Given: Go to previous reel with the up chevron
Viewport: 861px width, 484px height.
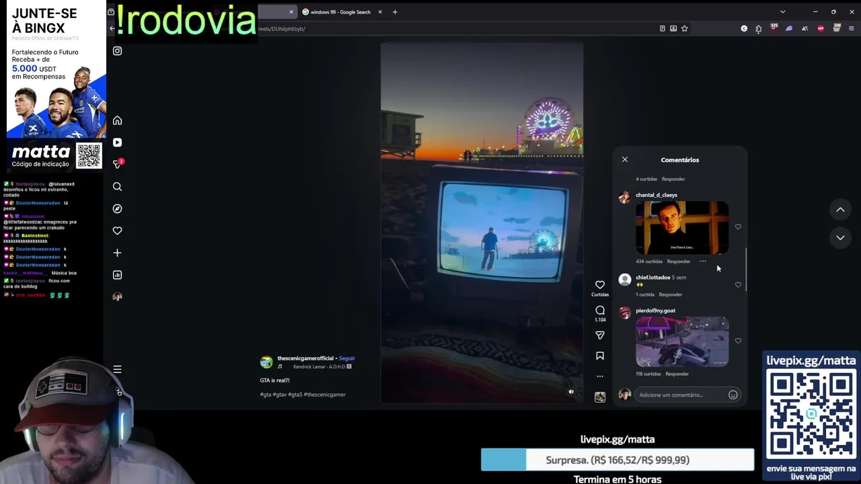Looking at the screenshot, I should click(840, 210).
